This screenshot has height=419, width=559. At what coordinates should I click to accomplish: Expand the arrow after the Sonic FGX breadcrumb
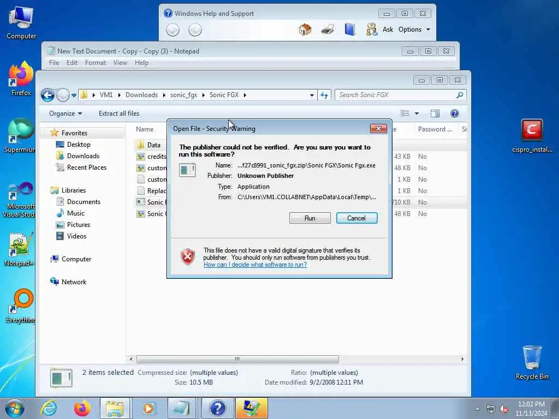click(x=245, y=95)
